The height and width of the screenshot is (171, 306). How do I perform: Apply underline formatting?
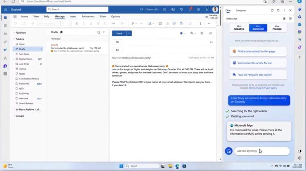(91, 23)
